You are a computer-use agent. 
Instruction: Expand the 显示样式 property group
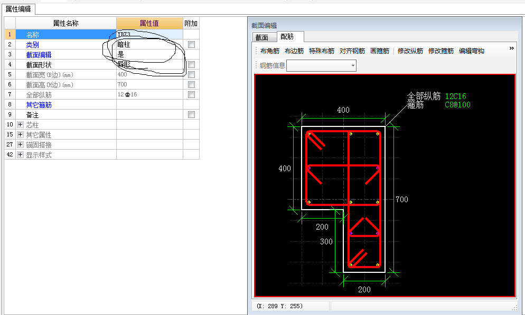[21, 155]
